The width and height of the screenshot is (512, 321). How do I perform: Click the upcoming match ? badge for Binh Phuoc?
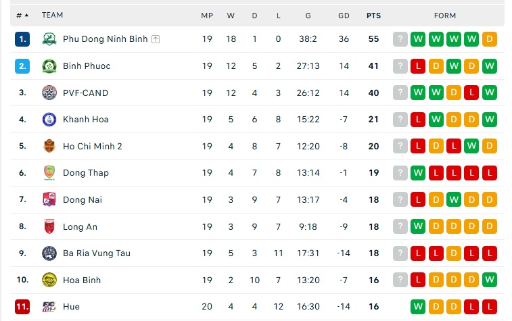pos(400,66)
